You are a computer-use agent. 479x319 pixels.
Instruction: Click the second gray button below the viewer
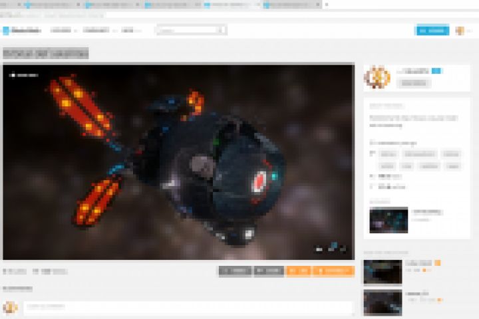click(x=269, y=270)
